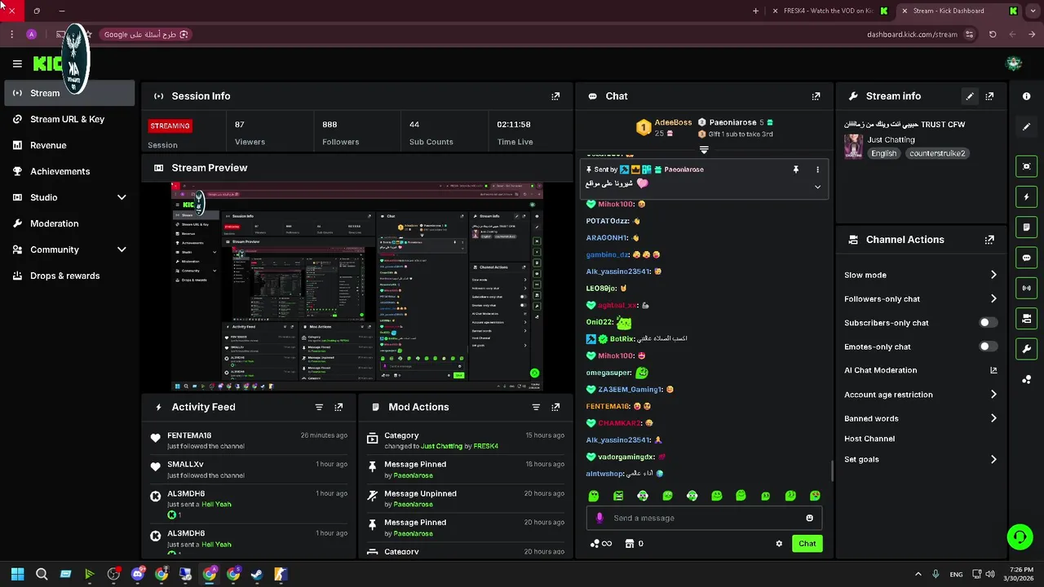Click info icon in right sidebar
The width and height of the screenshot is (1044, 587).
pos(1026,96)
